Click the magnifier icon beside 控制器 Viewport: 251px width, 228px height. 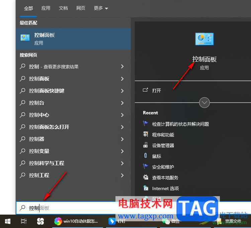point(22,139)
